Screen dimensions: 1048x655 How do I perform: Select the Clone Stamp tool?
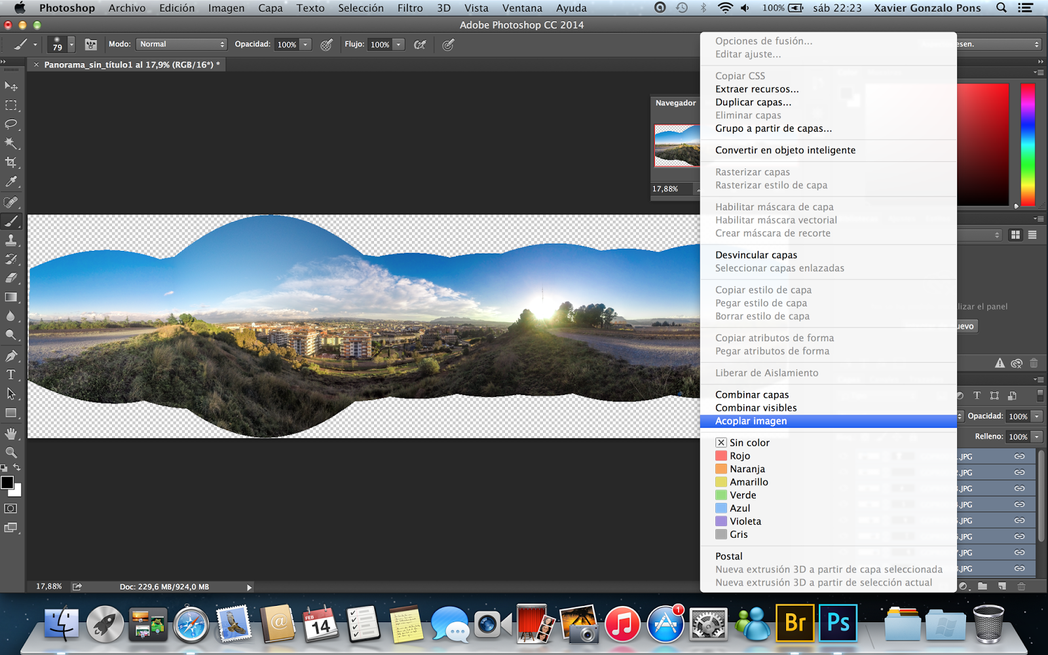11,240
